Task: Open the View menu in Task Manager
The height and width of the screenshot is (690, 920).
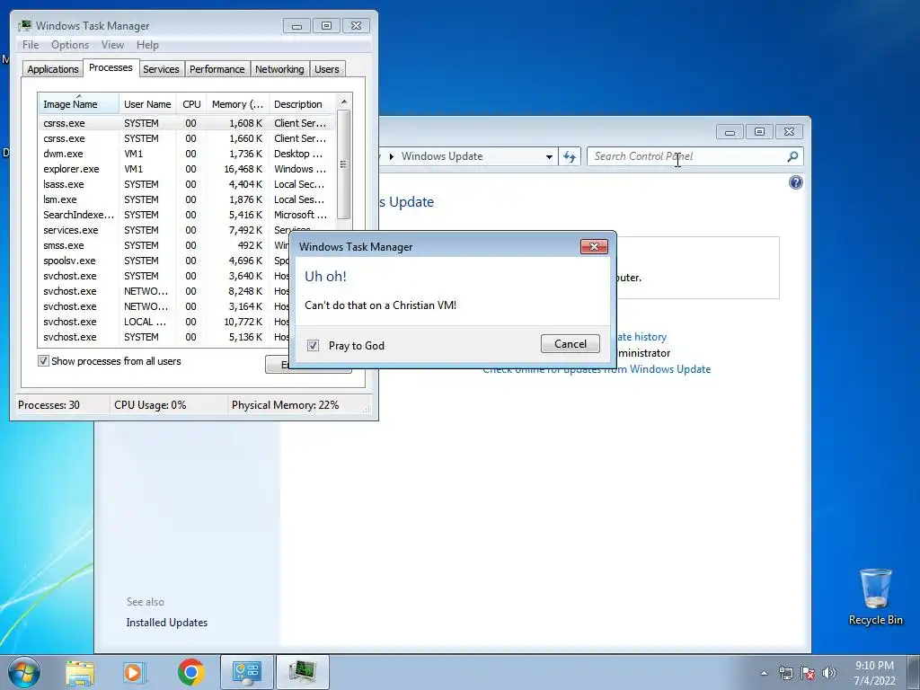Action: (x=112, y=45)
